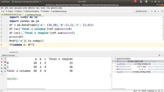Screen dimensions: 164x92
Task: Expand cuadrados variable
Action: (113, 64)
